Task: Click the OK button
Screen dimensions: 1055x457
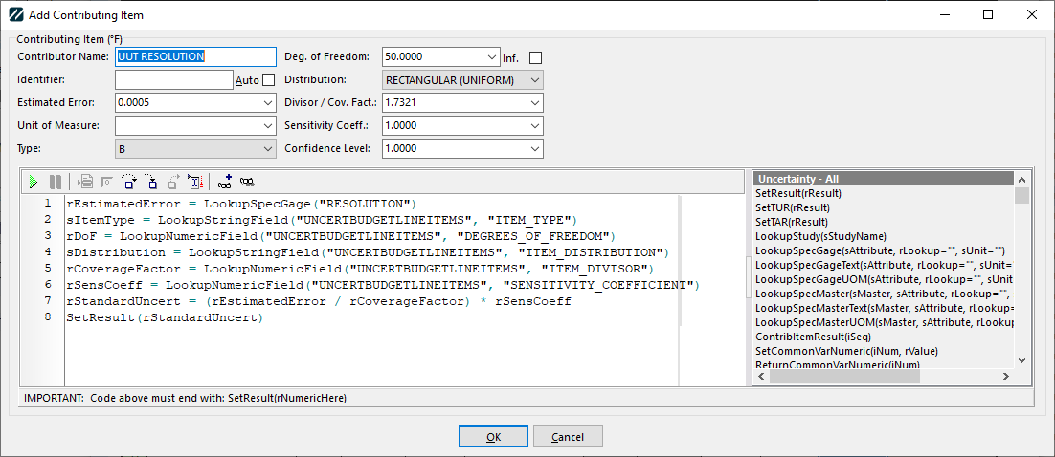Action: pyautogui.click(x=493, y=437)
